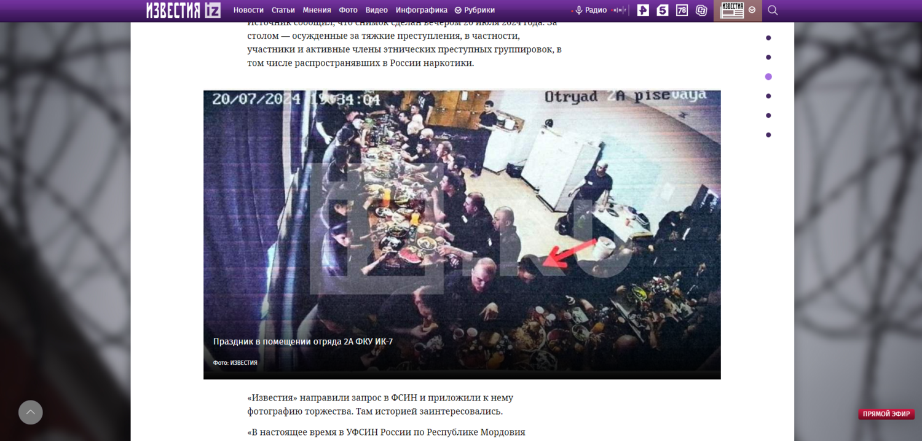
Task: Open the Фото section
Action: [x=348, y=10]
